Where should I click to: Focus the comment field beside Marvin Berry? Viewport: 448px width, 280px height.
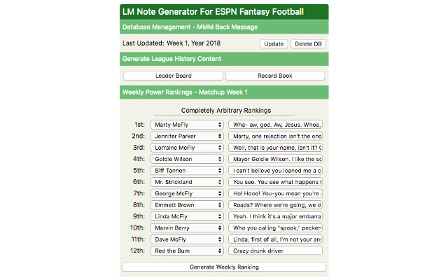(275, 227)
